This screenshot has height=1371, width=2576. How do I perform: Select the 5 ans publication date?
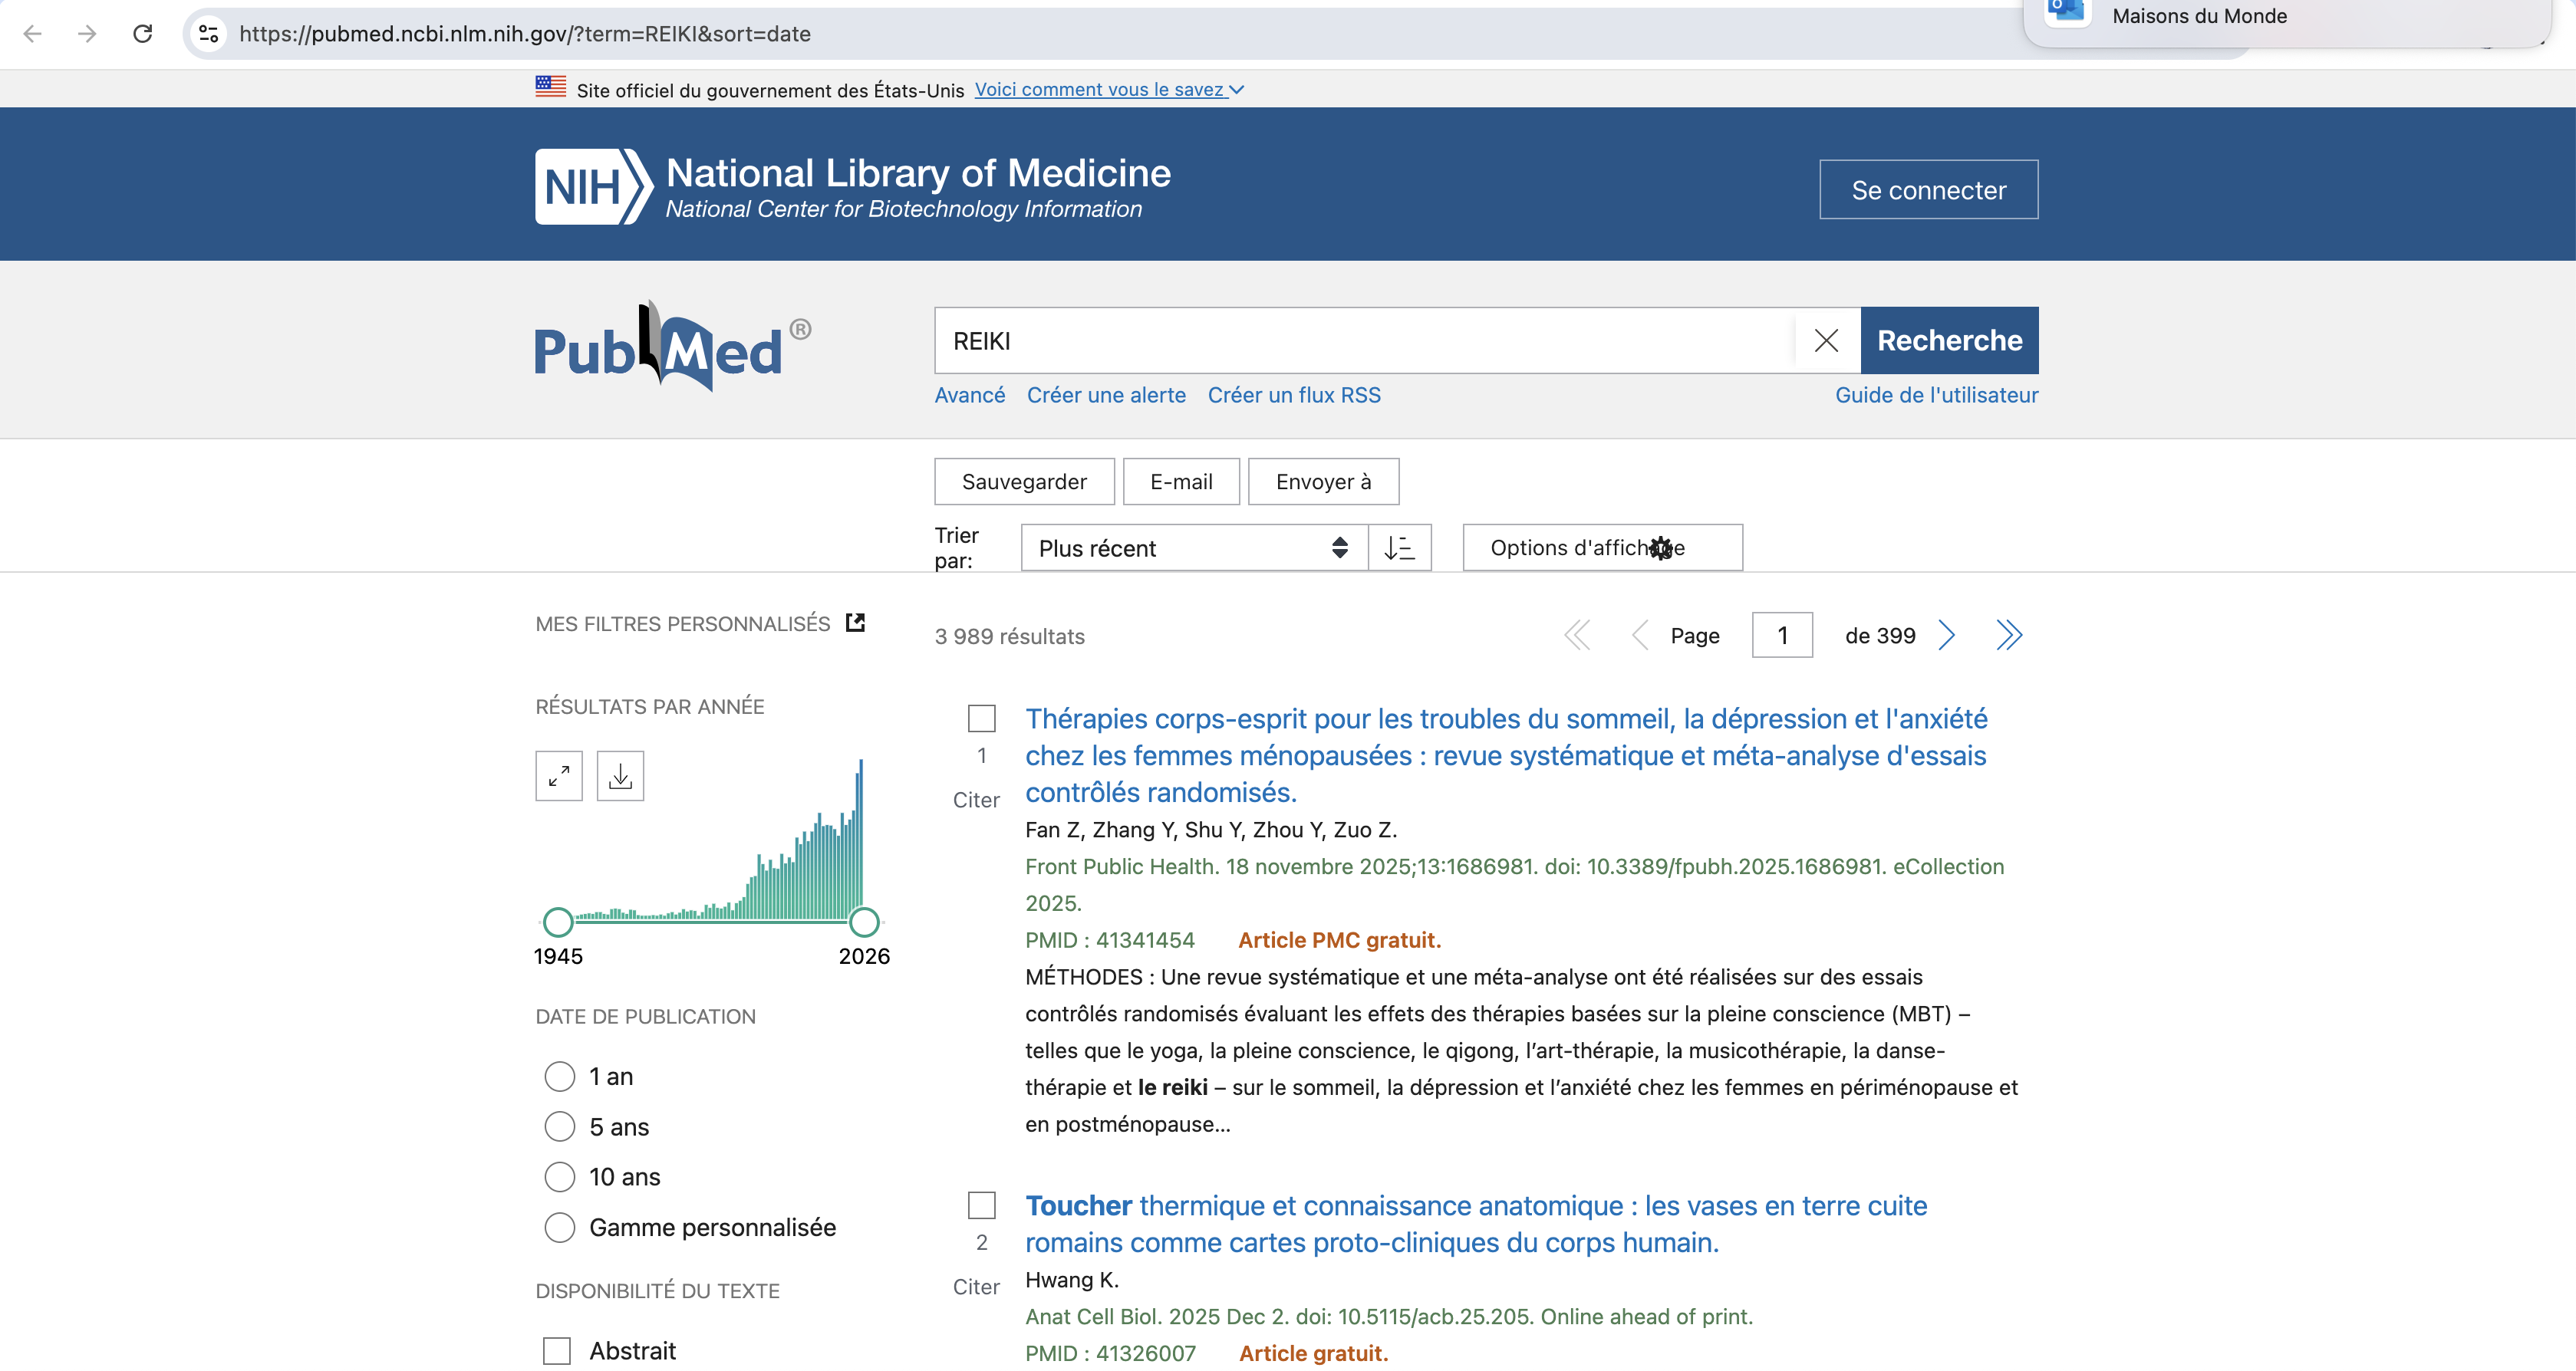tap(560, 1126)
